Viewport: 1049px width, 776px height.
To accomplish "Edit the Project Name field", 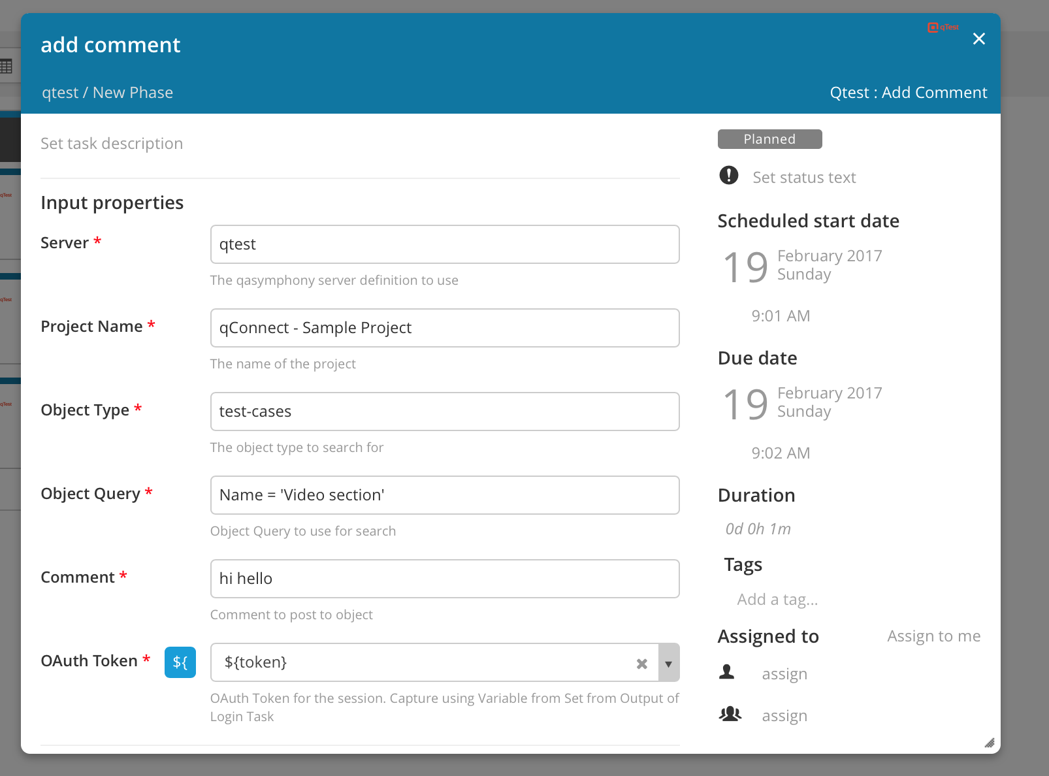I will click(x=445, y=328).
